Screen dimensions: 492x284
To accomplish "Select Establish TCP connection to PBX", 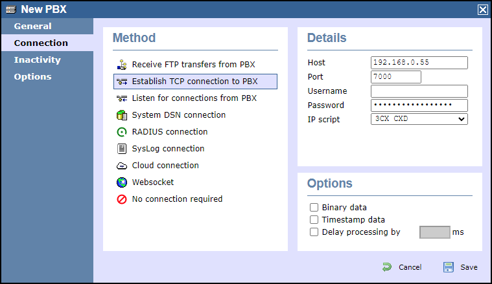I will point(194,82).
